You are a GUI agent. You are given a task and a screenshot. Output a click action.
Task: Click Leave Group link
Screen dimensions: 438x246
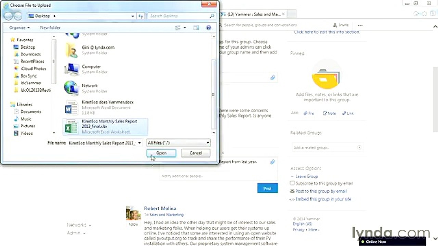(307, 176)
